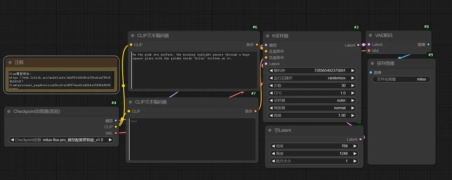This screenshot has width=452, height=180.
Task: Click the 图像 output port on VAE解码
Action: [x=429, y=45]
